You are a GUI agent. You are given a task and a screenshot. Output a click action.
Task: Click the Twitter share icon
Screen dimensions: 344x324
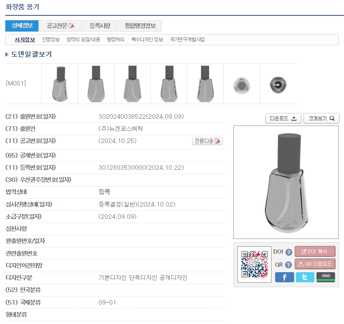click(x=305, y=277)
